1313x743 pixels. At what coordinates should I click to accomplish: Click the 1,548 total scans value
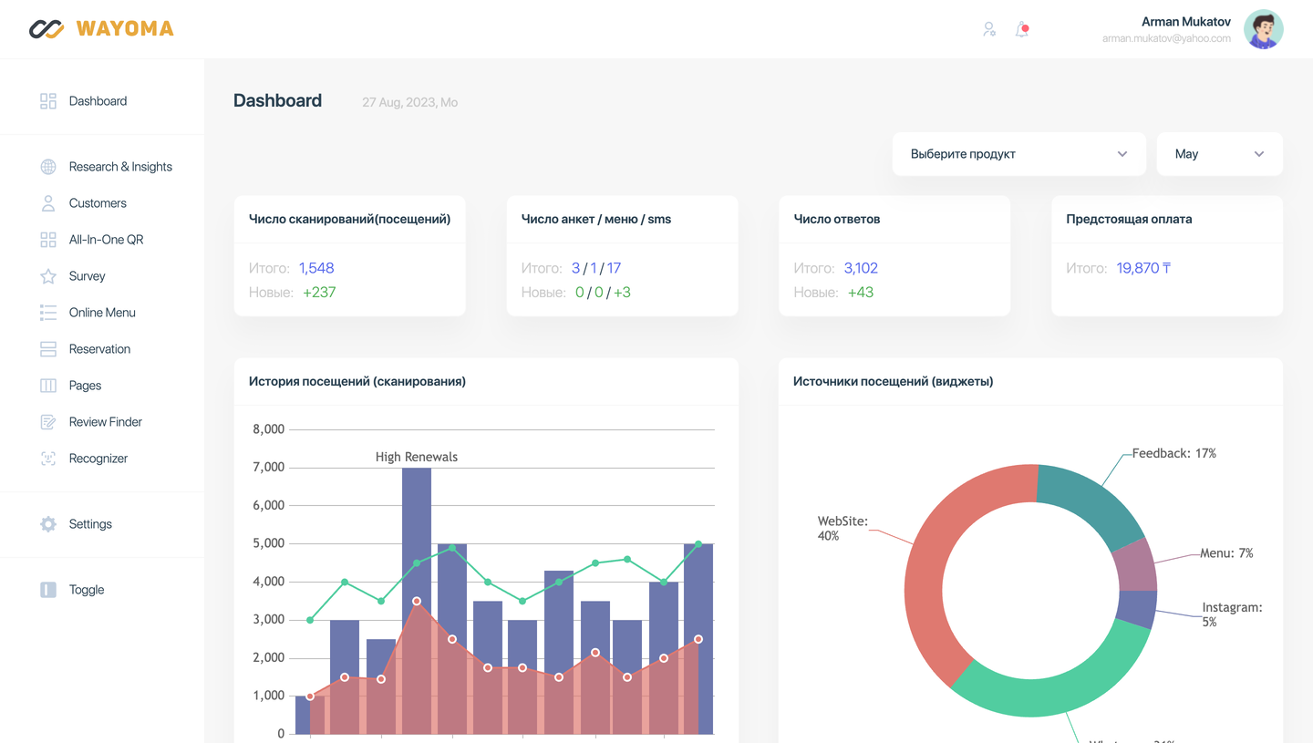[x=316, y=268]
